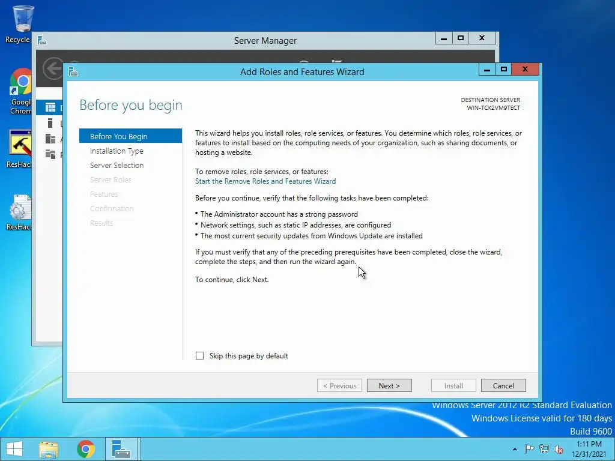
Task: Open File Explorer from the taskbar
Action: (49, 449)
